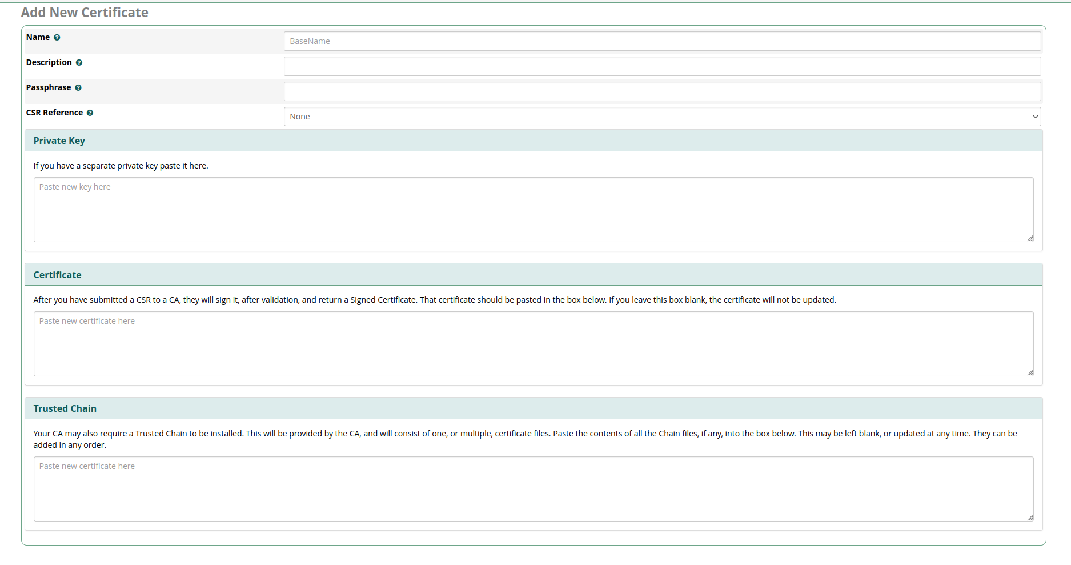The image size is (1071, 565).
Task: Click the Trusted Chain section header
Action: 534,408
